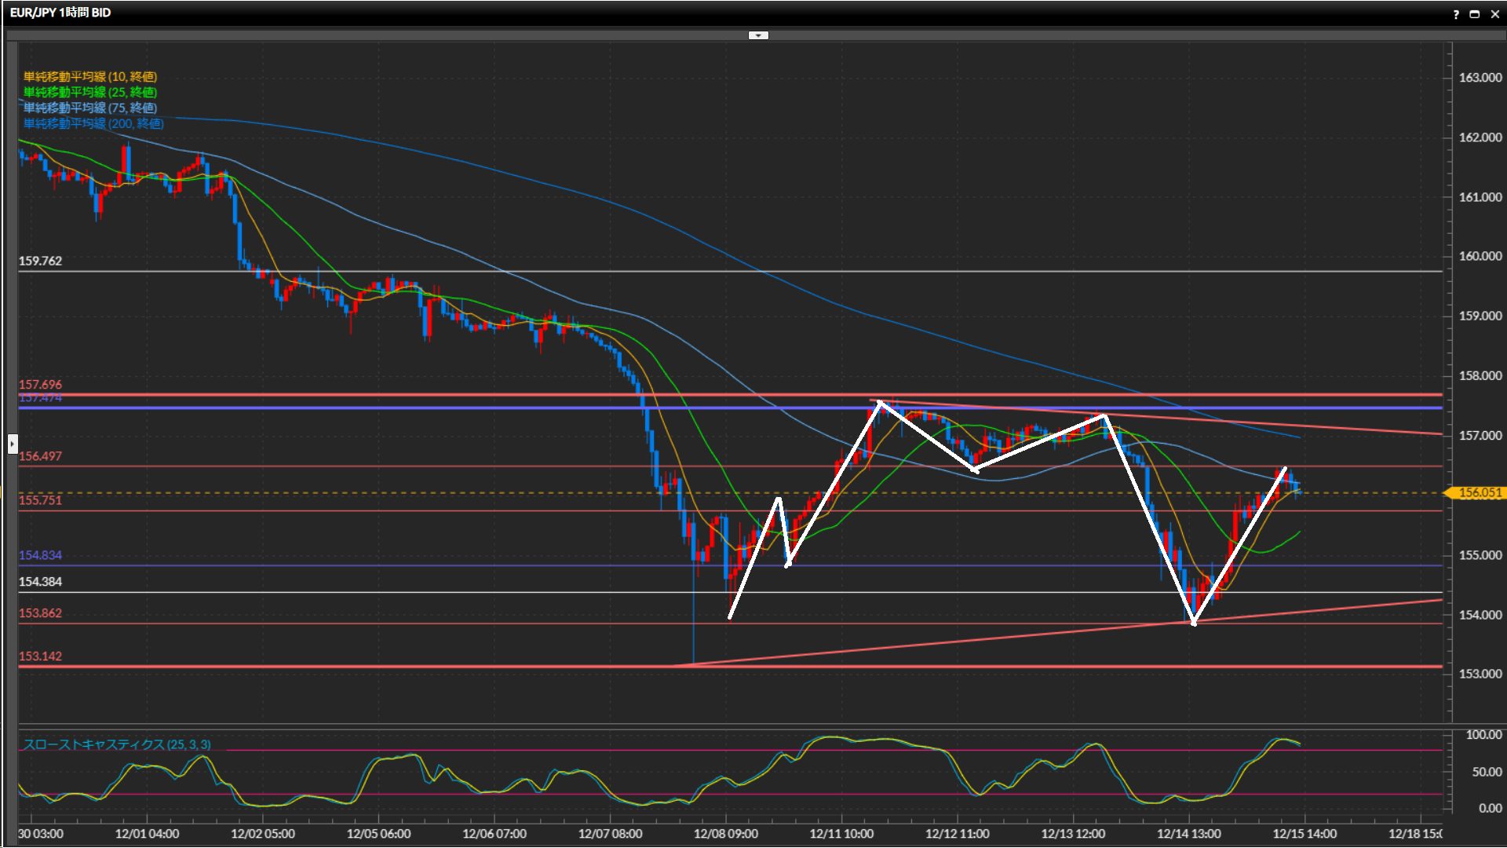Expand the toolbar with the top-center dropdown arrow
This screenshot has width=1507, height=848.
[x=758, y=35]
